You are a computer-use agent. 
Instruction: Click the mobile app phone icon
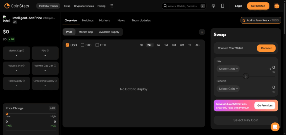pyautogui.click(x=223, y=6)
